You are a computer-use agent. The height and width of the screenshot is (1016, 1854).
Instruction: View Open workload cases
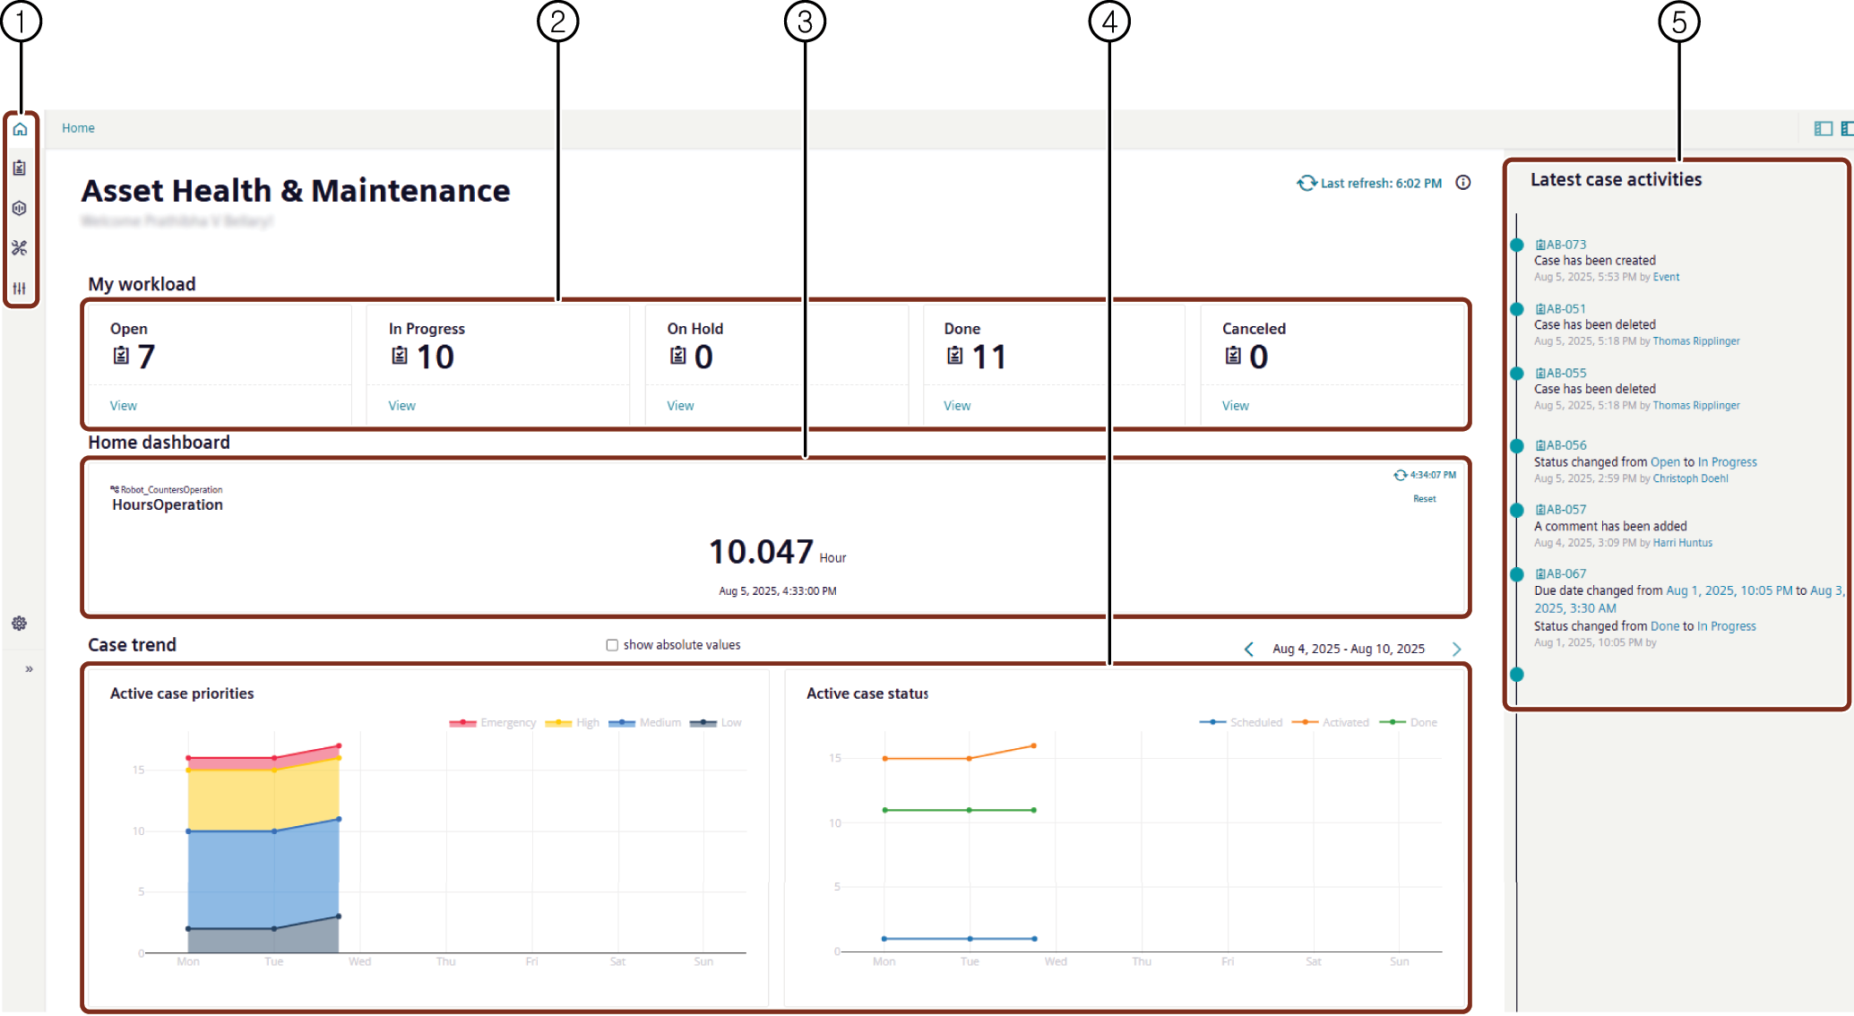point(124,406)
